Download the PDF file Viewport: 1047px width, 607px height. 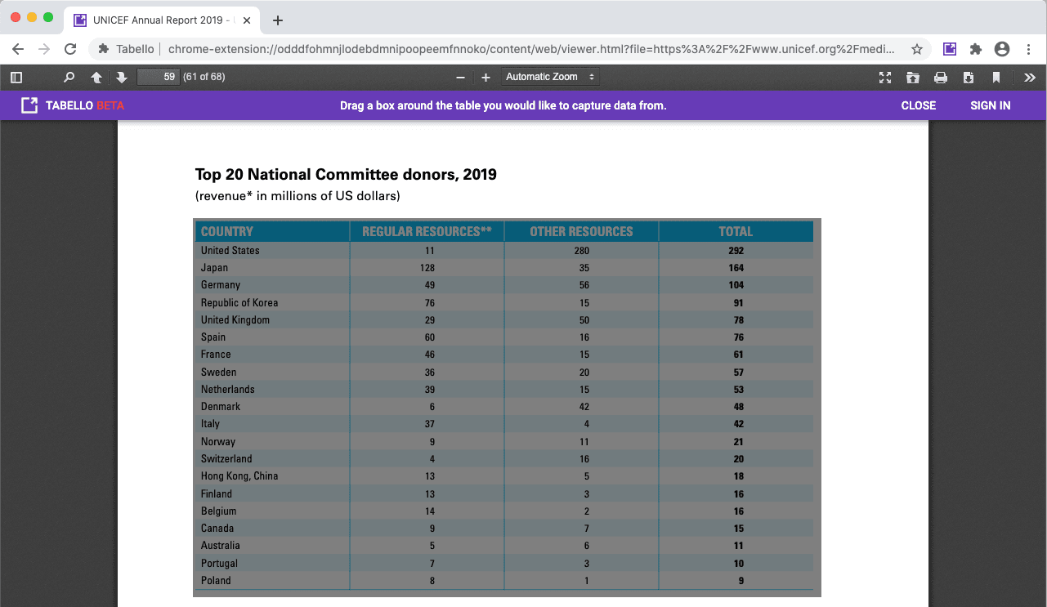(x=969, y=77)
